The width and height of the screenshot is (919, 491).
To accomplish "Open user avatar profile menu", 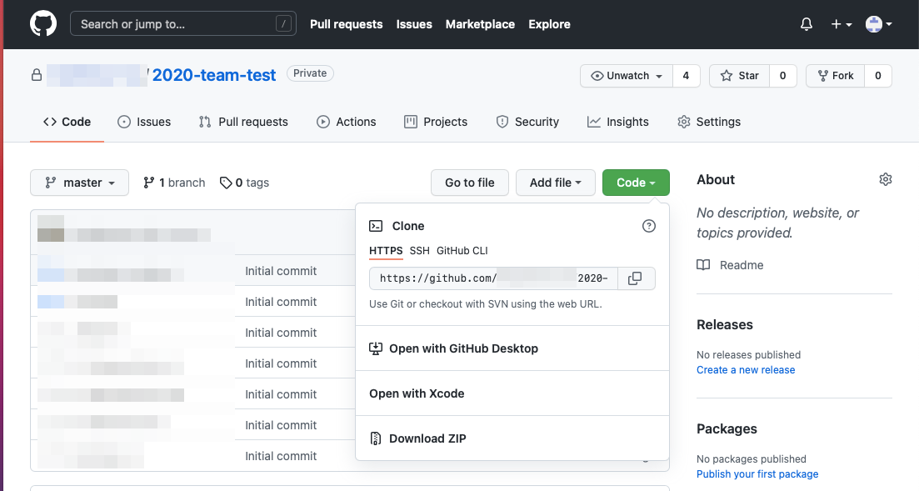I will coord(878,24).
